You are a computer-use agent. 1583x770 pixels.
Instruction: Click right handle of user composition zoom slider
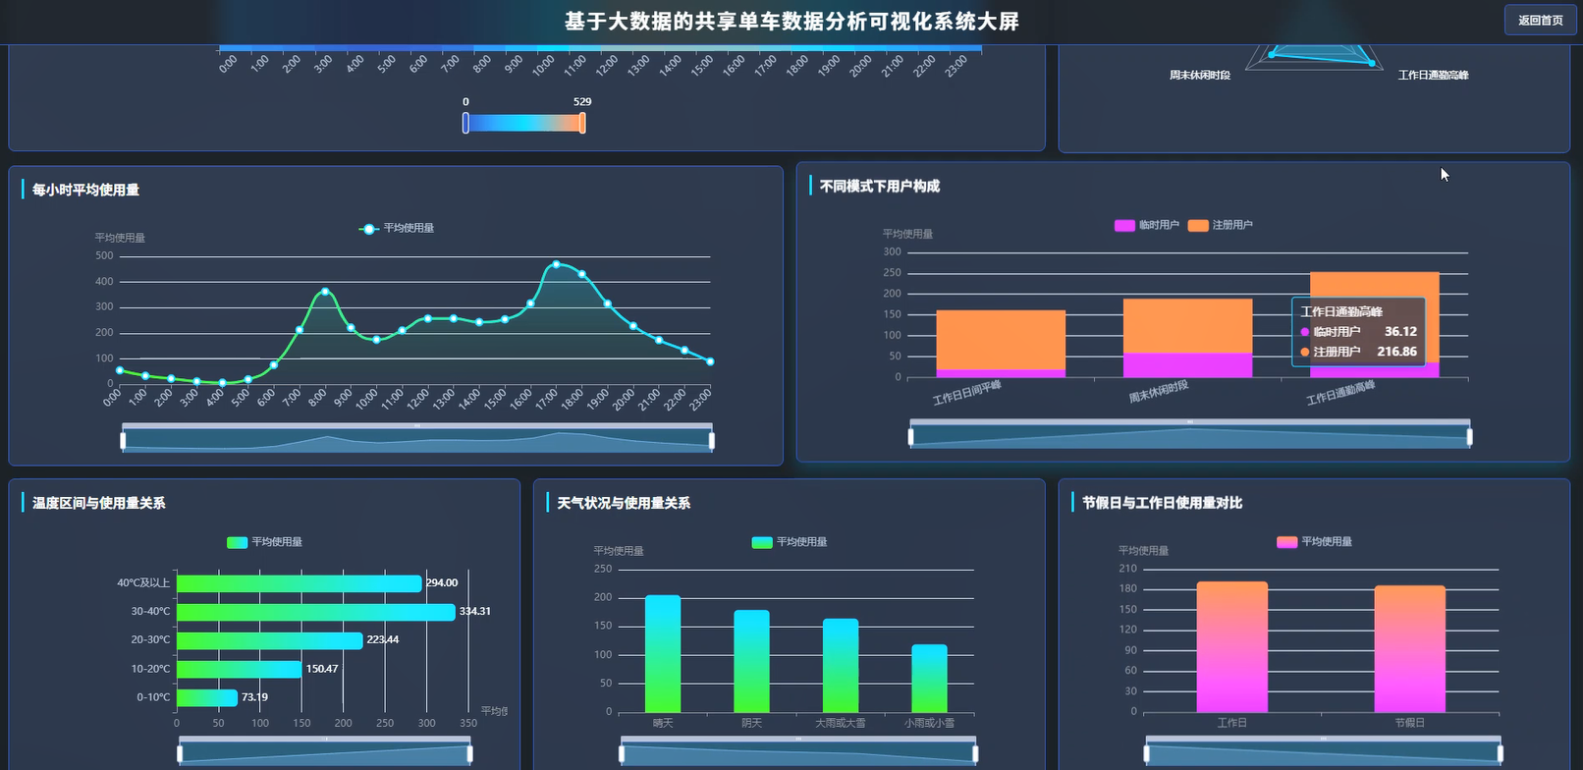[1469, 437]
